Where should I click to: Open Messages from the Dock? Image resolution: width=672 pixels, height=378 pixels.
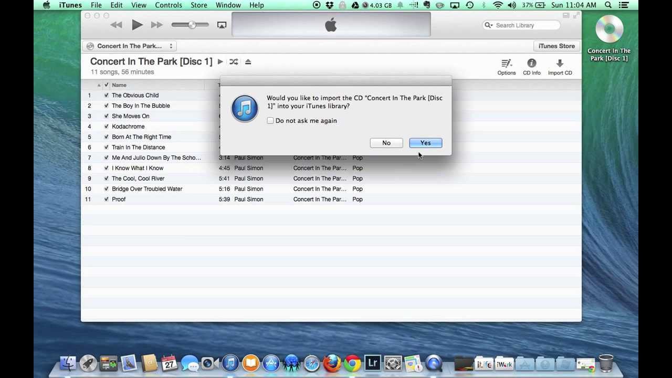(x=190, y=363)
